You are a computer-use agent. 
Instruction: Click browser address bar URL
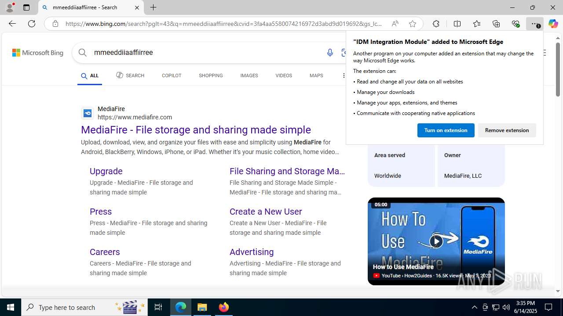click(223, 24)
